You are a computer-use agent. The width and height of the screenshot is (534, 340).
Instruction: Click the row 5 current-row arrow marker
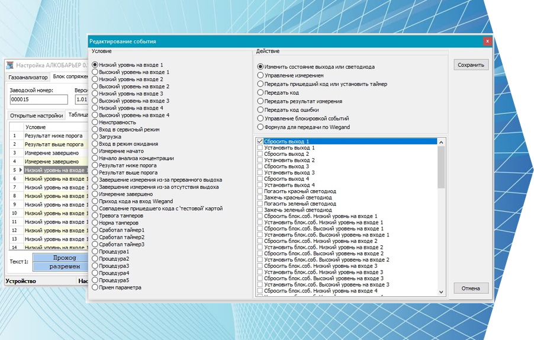(x=21, y=170)
